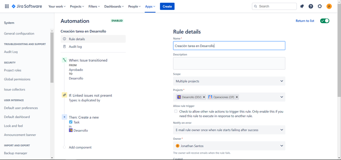Open the app switcher grid icon
This screenshot has width=341, height=160.
[7, 6]
